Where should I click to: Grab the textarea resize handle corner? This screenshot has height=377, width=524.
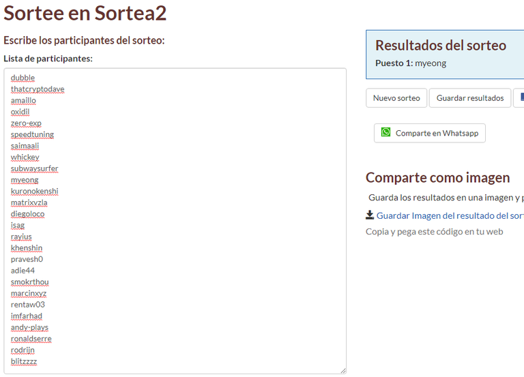click(x=343, y=370)
